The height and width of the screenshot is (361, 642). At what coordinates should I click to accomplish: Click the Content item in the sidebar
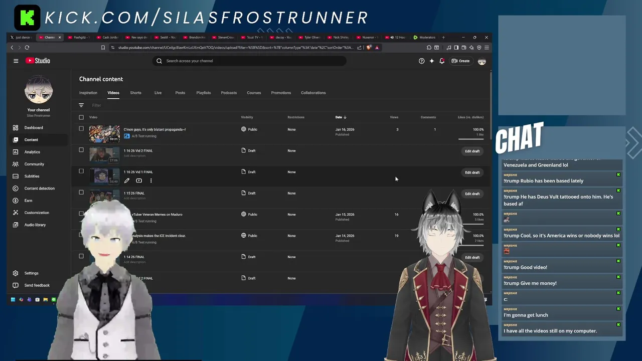39,140
